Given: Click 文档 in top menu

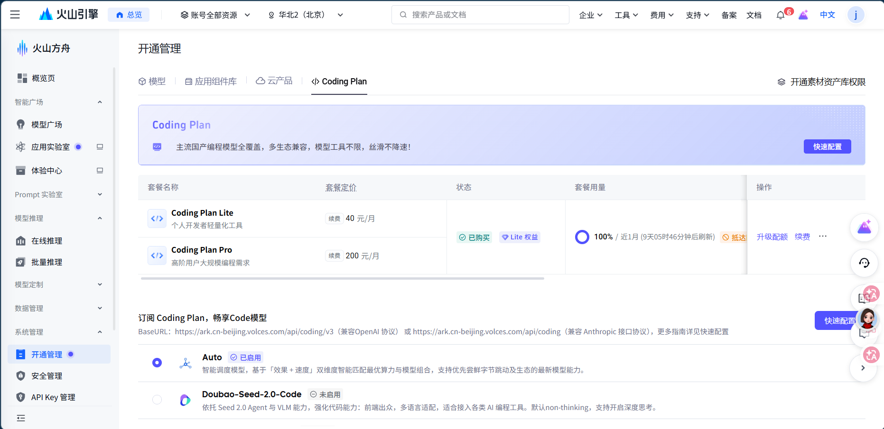Looking at the screenshot, I should coord(754,15).
